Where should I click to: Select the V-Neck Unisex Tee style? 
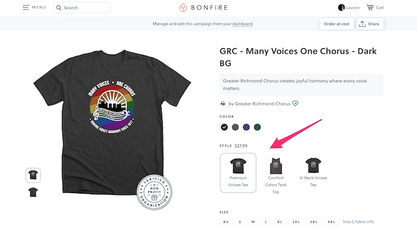313,173
